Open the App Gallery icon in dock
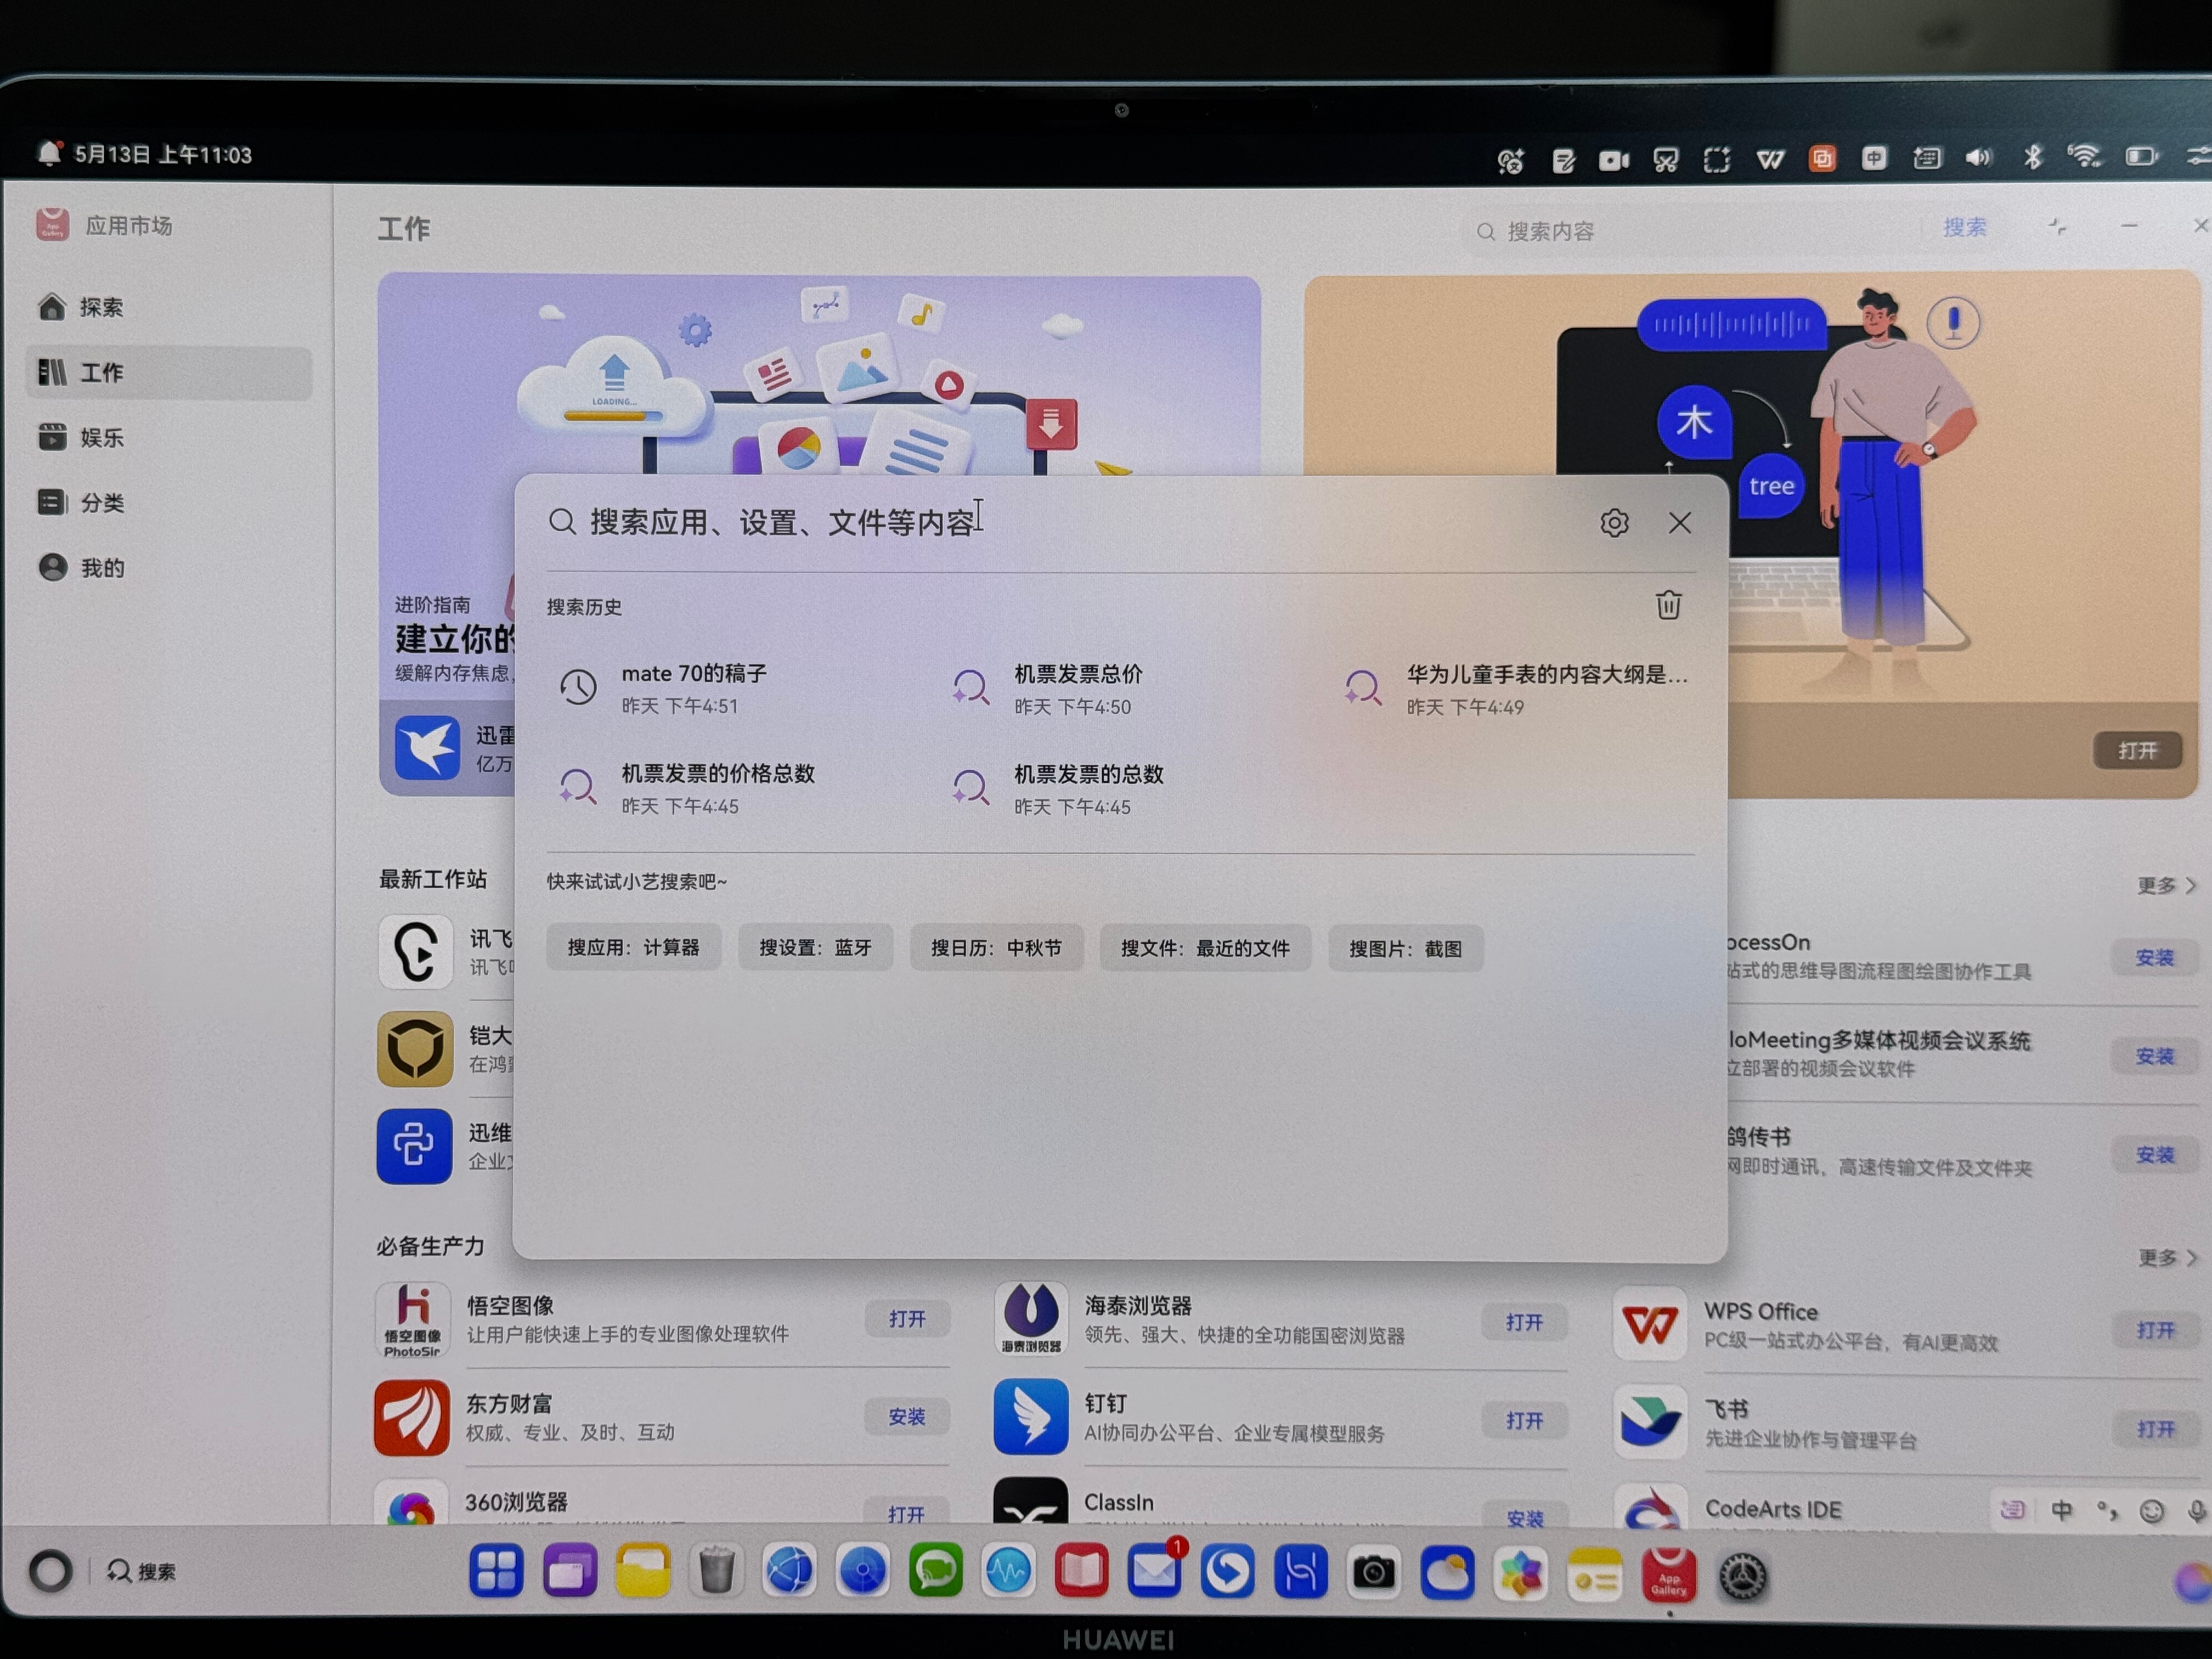The width and height of the screenshot is (2212, 1659). tap(1668, 1575)
